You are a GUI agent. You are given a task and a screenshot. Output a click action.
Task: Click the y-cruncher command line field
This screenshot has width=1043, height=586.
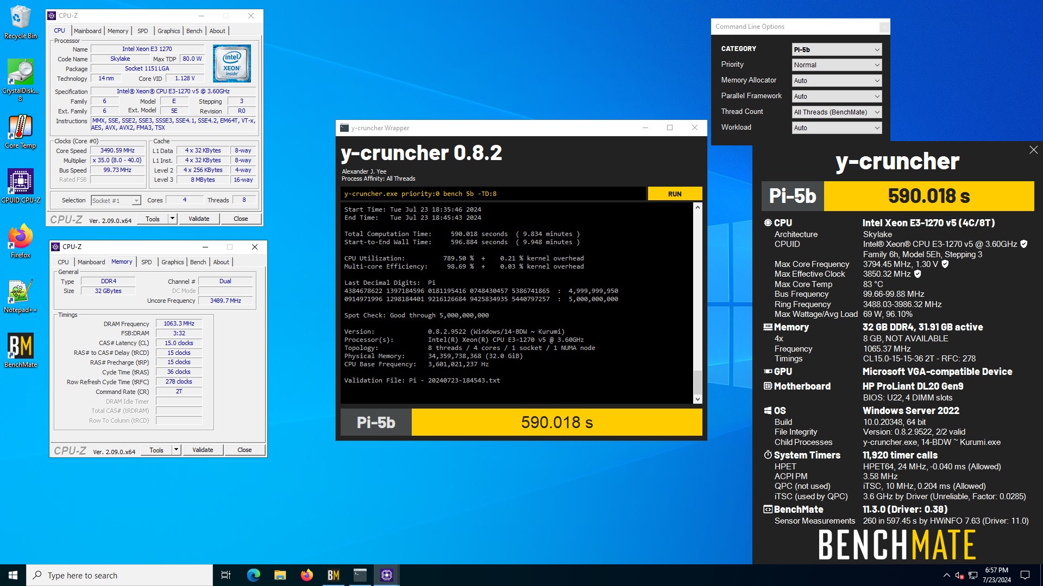click(493, 194)
